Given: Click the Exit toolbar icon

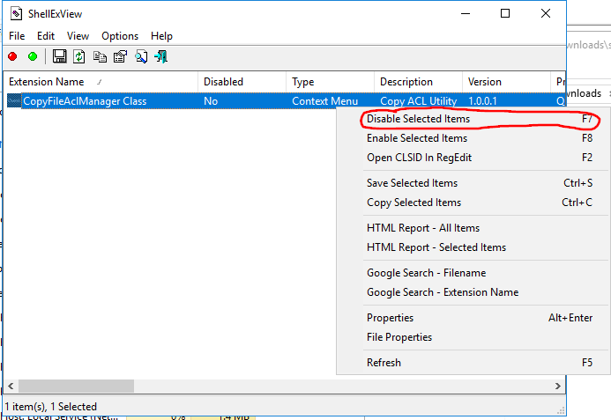Looking at the screenshot, I should [161, 57].
